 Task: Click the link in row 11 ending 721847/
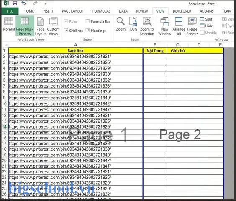tap(60, 110)
